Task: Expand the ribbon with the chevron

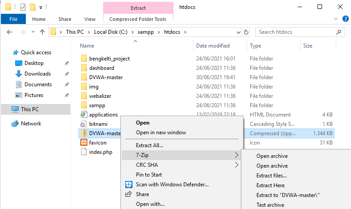Action: [335, 19]
